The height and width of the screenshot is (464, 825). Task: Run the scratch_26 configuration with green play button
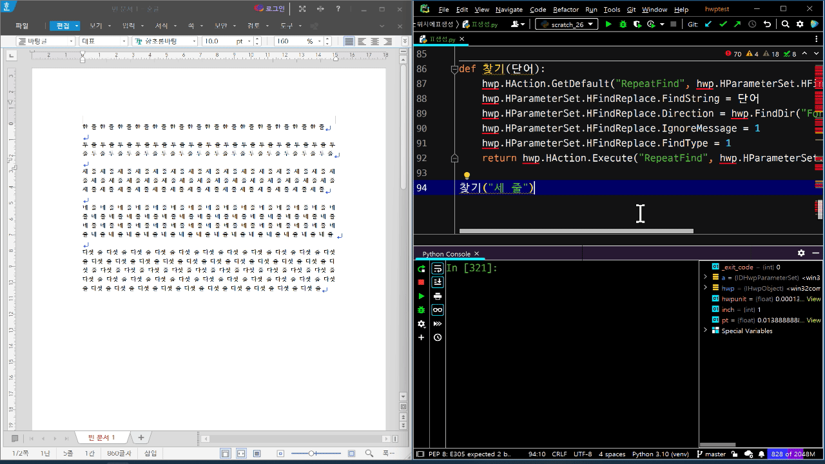[x=608, y=24]
